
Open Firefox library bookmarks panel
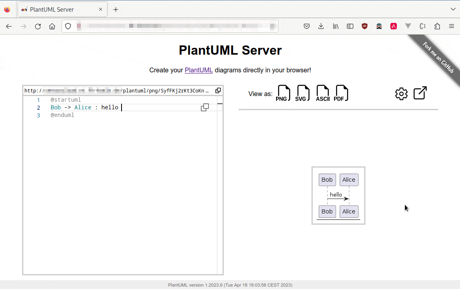[x=336, y=27]
